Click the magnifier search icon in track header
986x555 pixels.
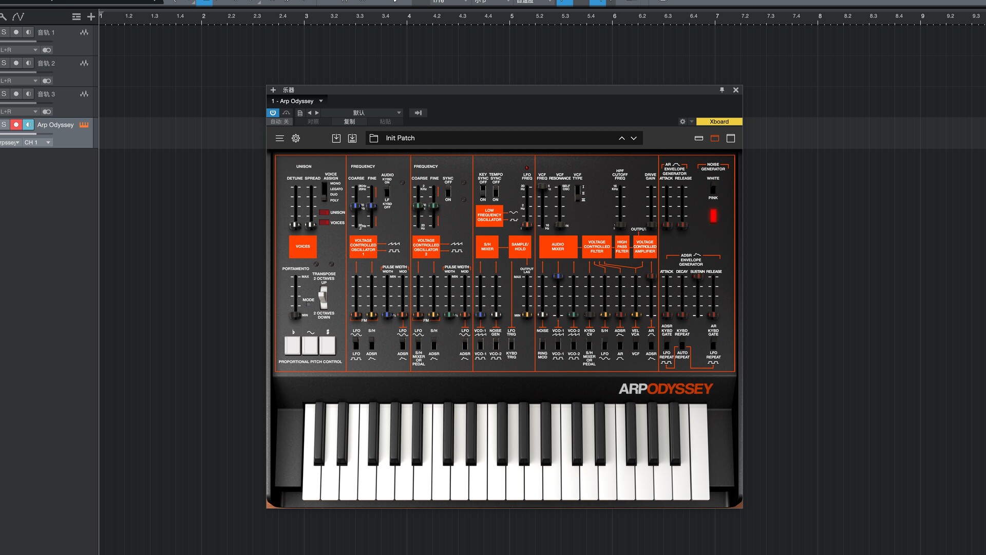click(x=3, y=17)
